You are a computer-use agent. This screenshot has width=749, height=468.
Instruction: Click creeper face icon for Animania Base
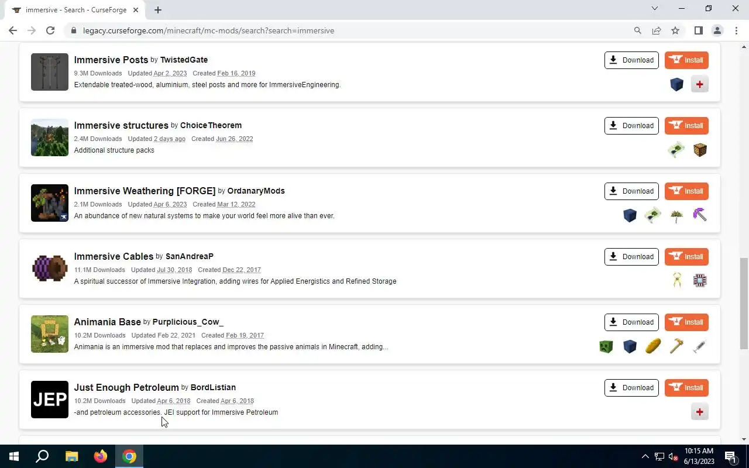606,346
